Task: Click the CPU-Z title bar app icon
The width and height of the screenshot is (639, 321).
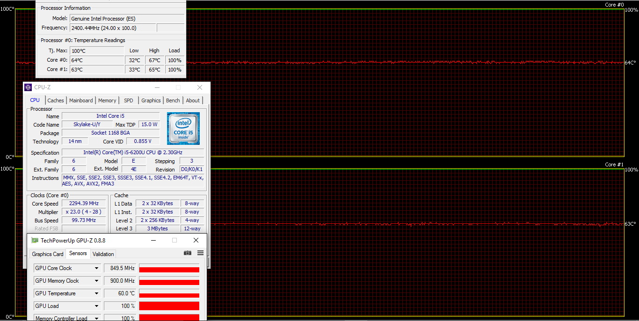Action: point(28,87)
